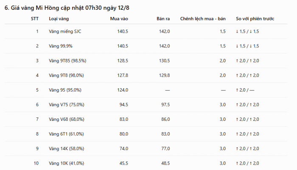Select Vàng V68 (68,0%) row label
This screenshot has height=170, width=297.
(x=67, y=119)
